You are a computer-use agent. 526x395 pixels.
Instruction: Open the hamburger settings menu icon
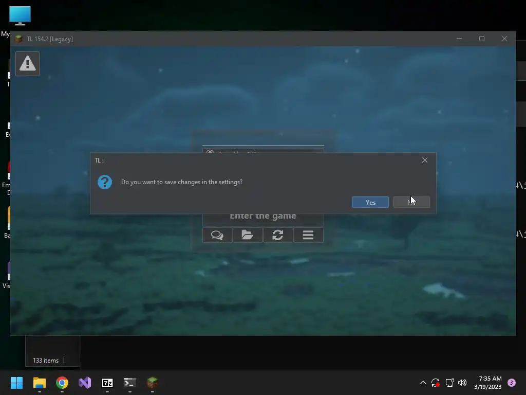[308, 235]
